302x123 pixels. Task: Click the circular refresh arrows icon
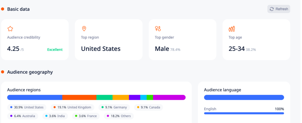tap(272, 9)
